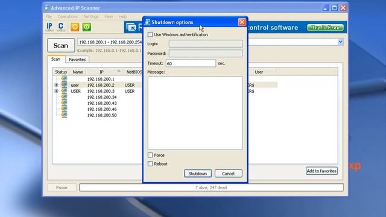
Task: Click the C class subnet toolbar icon
Action: (x=61, y=27)
